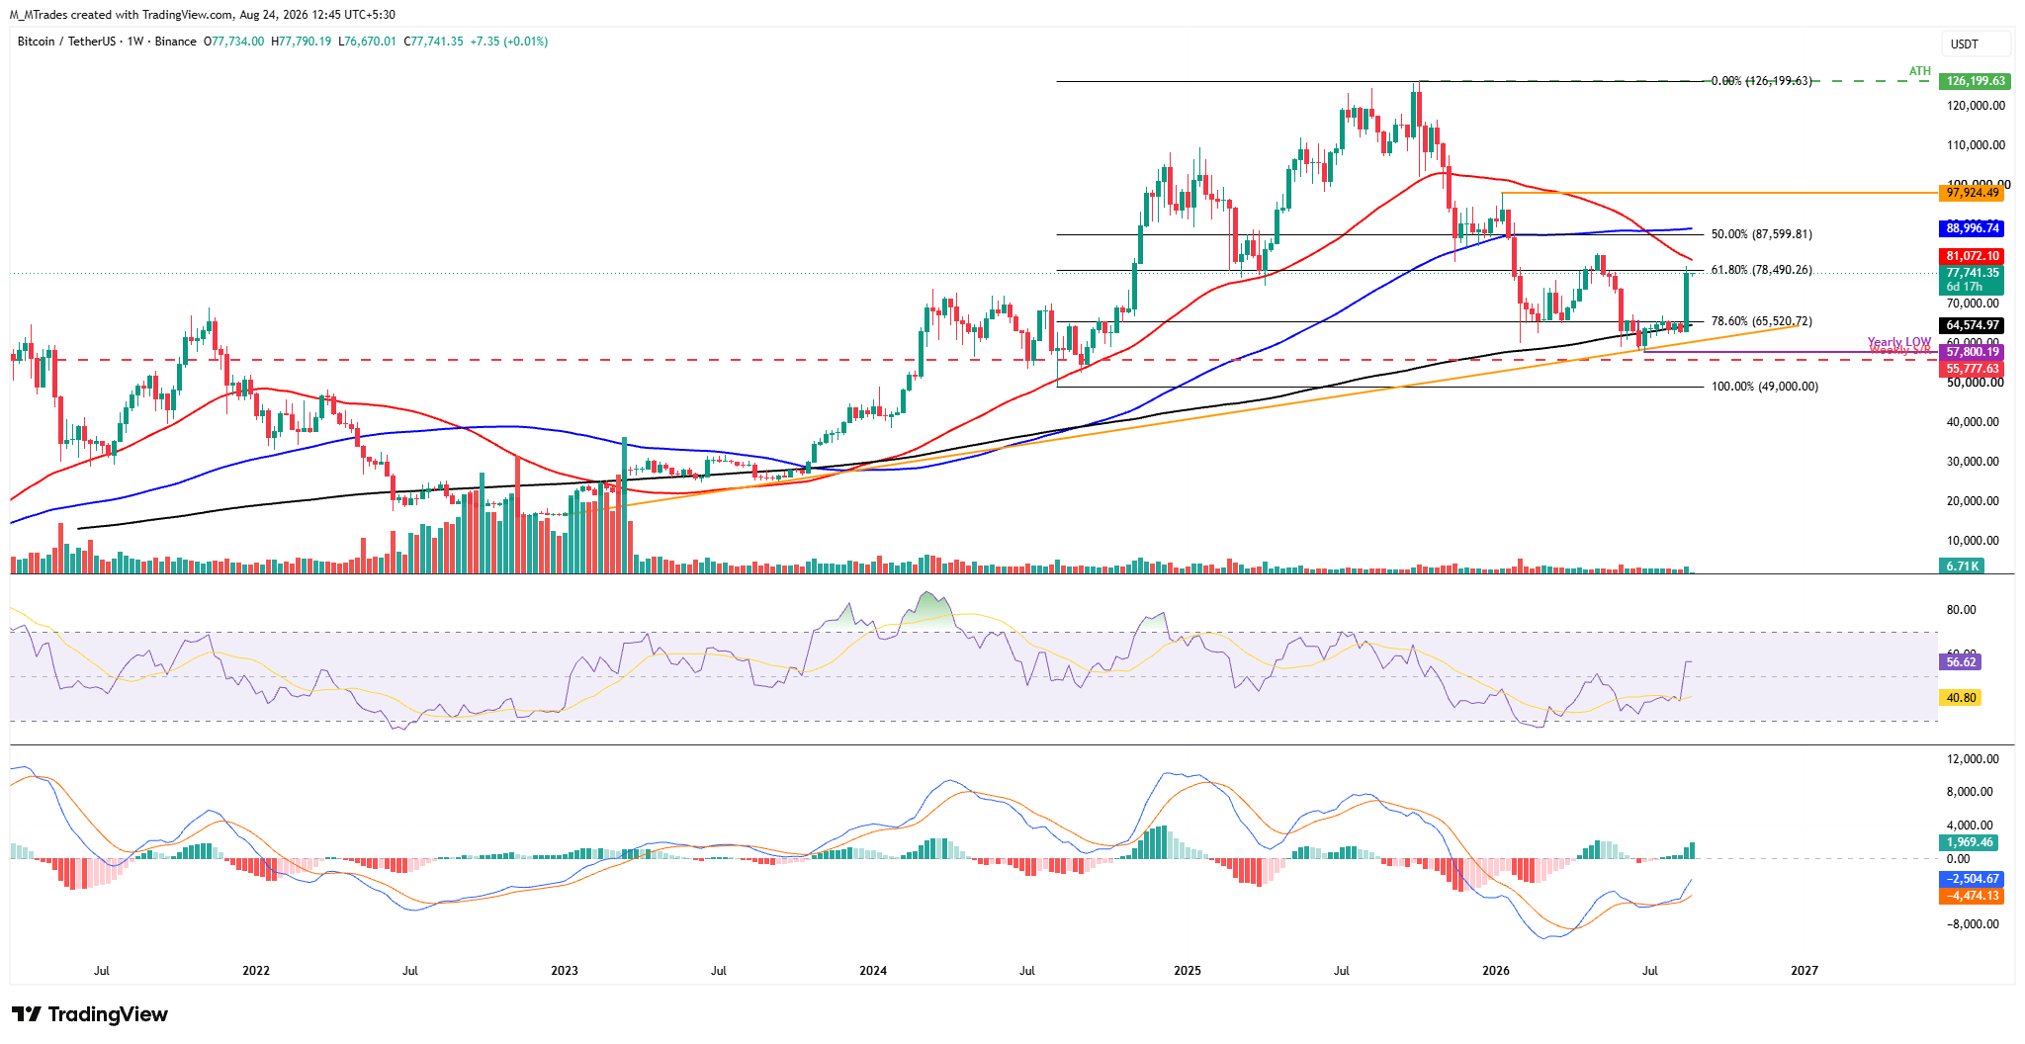Click 2025 on the time axis
Viewport: 2025px width, 1044px height.
pyautogui.click(x=1188, y=971)
